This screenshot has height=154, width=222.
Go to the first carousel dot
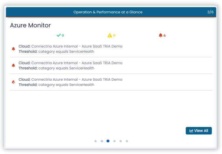(96, 141)
